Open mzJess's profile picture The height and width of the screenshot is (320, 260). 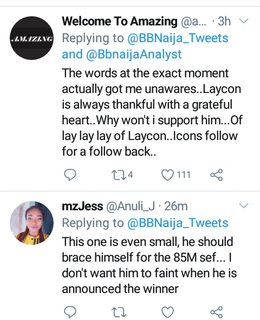point(32,223)
